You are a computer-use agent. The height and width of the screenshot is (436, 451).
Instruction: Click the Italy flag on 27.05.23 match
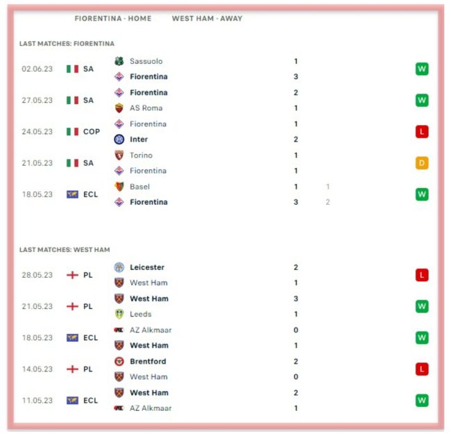coord(72,100)
